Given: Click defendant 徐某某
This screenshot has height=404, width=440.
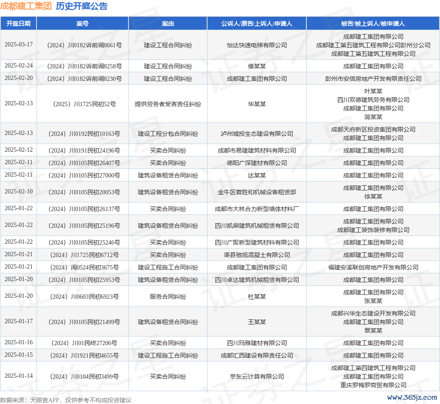Looking at the screenshot, I should click(x=373, y=196).
